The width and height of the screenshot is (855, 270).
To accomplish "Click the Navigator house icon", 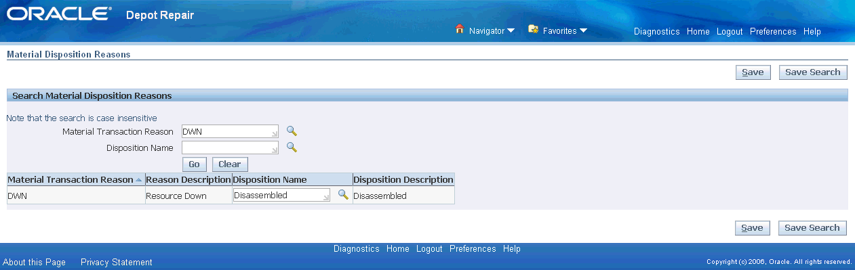I will (460, 30).
